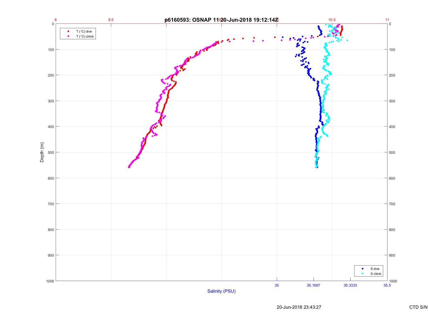Click '100' on the left depth axis
Screen dimensions: 428x316
[51, 50]
